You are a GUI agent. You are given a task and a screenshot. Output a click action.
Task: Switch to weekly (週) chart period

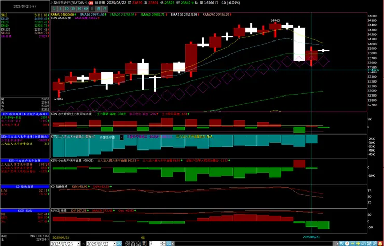[98, 9]
